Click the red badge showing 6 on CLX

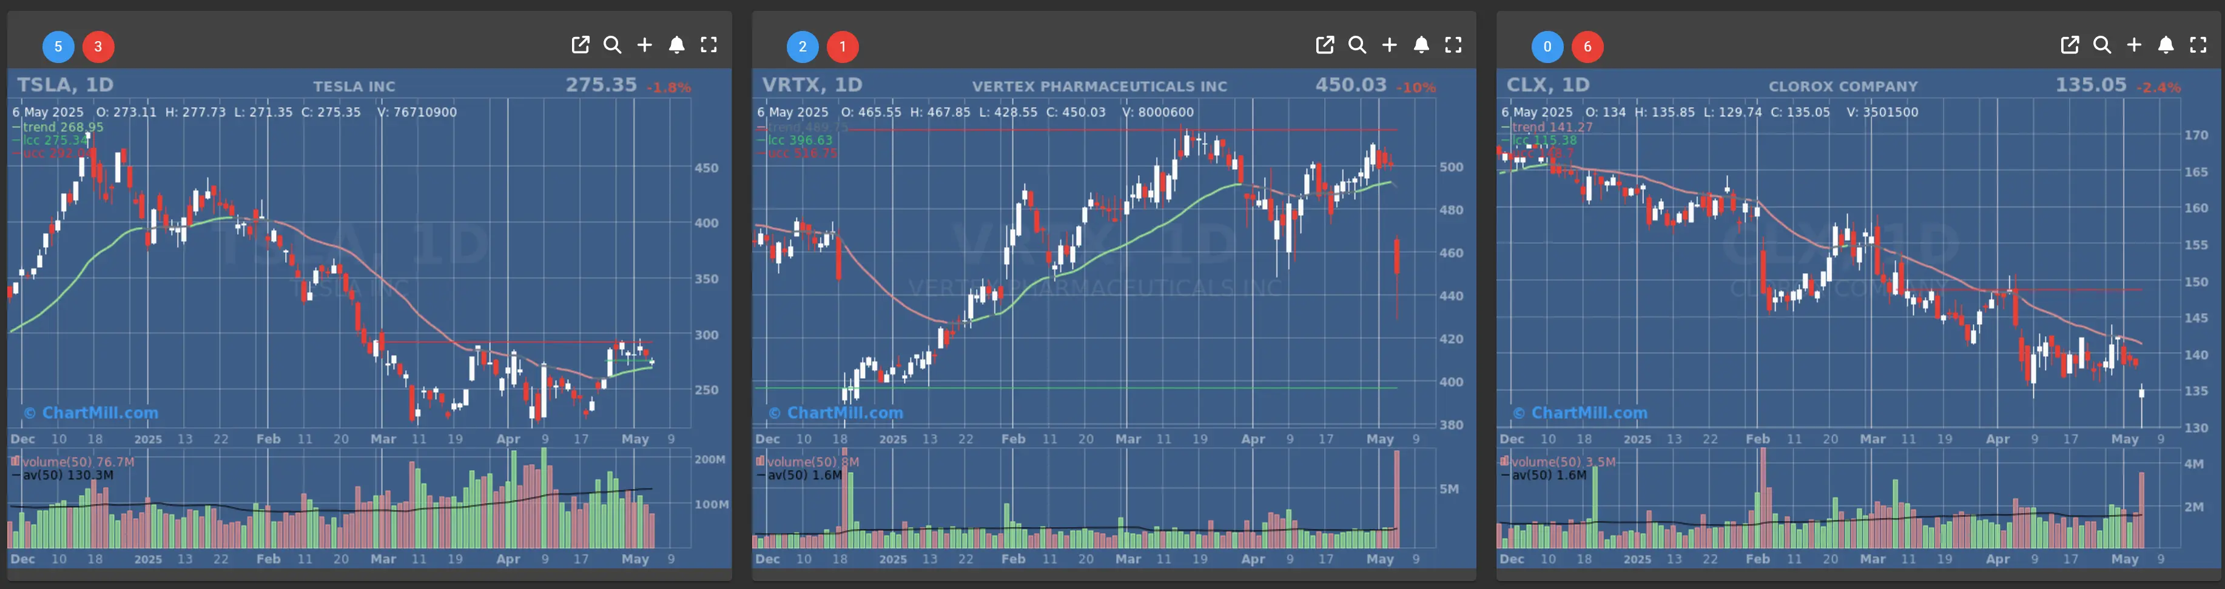[1587, 47]
